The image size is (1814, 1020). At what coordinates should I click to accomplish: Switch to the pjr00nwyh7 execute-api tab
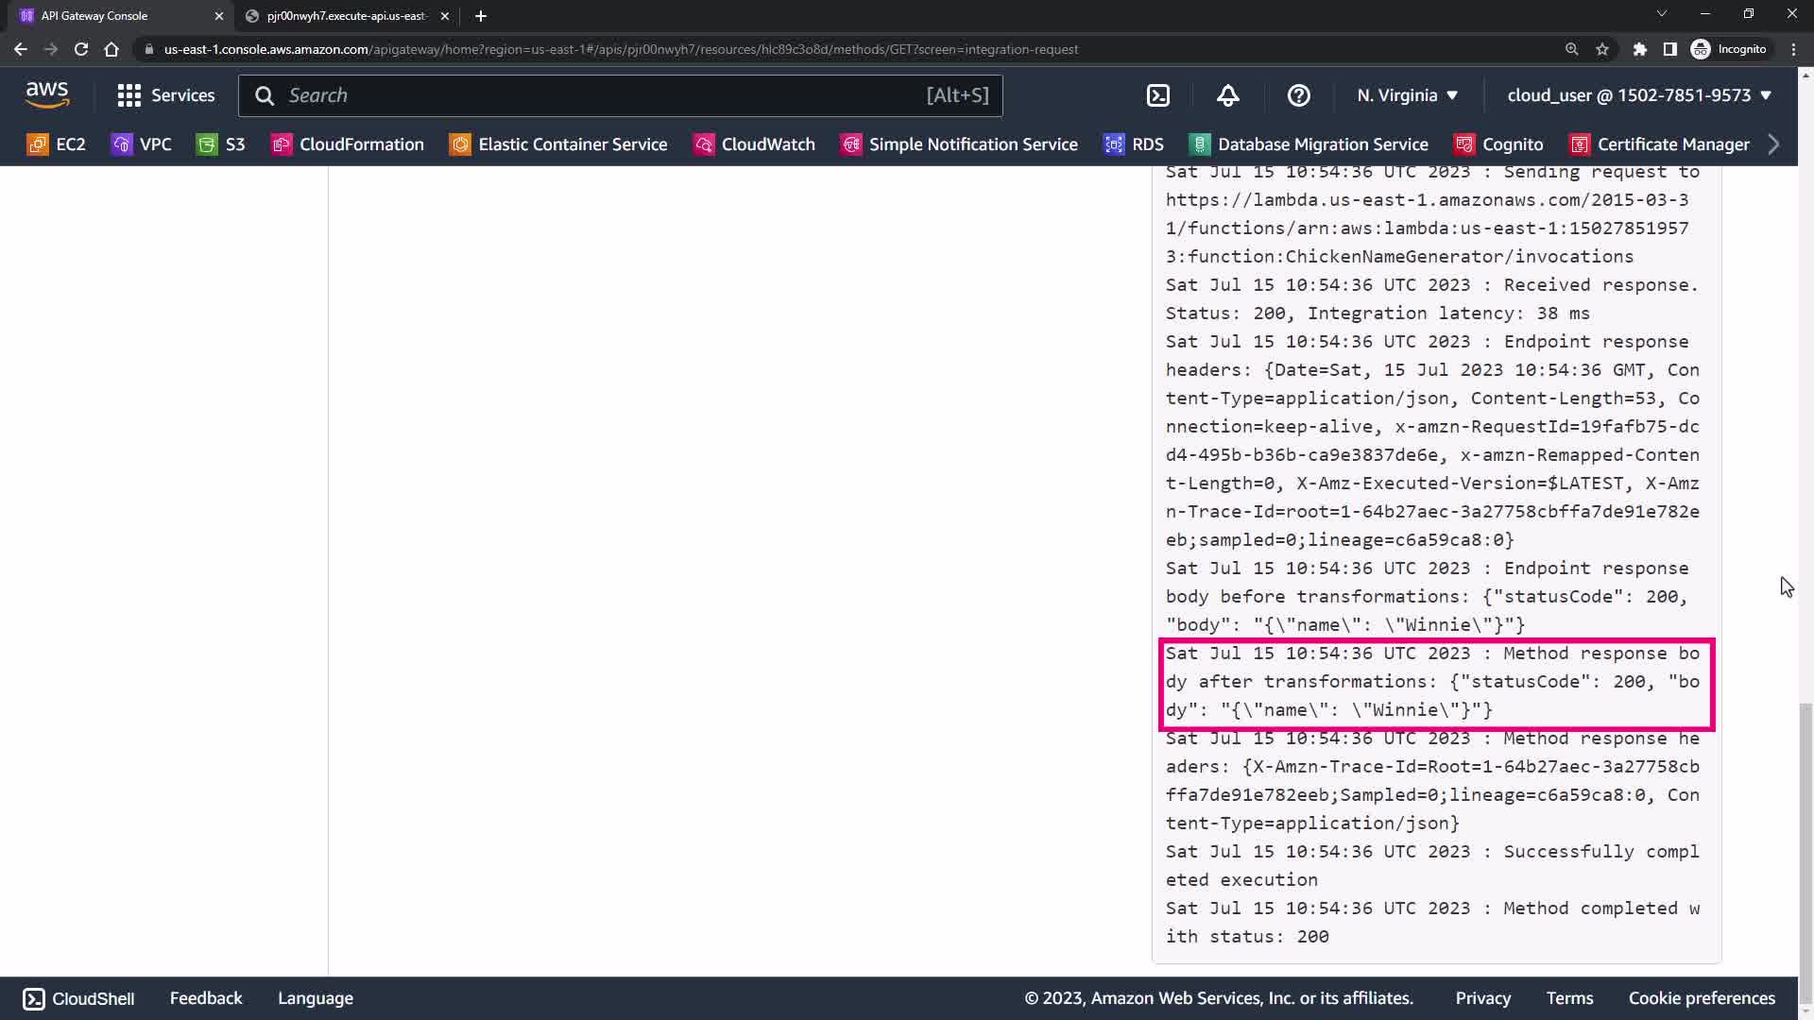(346, 16)
